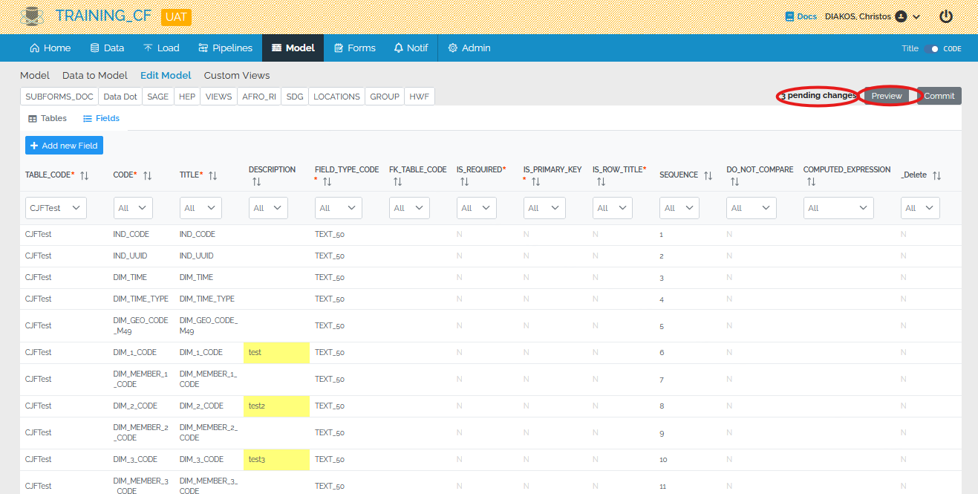Viewport: 978px width, 494px height.
Task: Click the power logout icon
Action: [x=945, y=16]
